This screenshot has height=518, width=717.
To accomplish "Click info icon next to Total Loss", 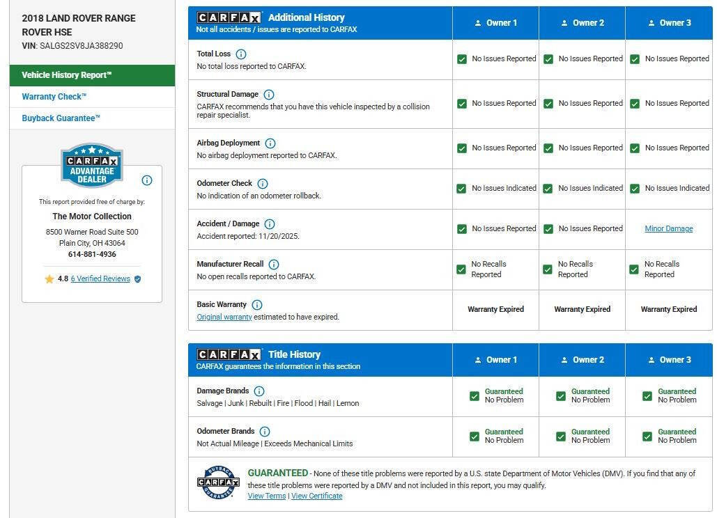I will [x=241, y=54].
